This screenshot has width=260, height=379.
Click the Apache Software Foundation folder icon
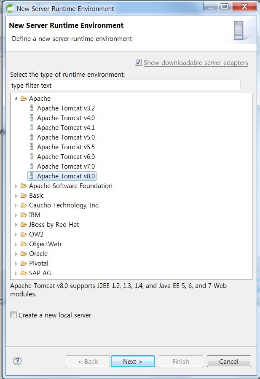tap(24, 185)
